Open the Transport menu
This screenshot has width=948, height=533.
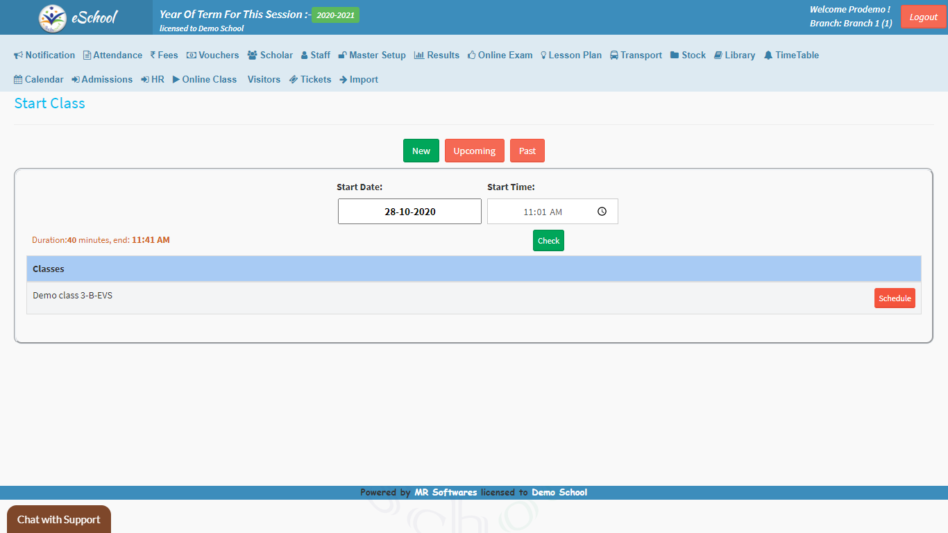tap(636, 56)
